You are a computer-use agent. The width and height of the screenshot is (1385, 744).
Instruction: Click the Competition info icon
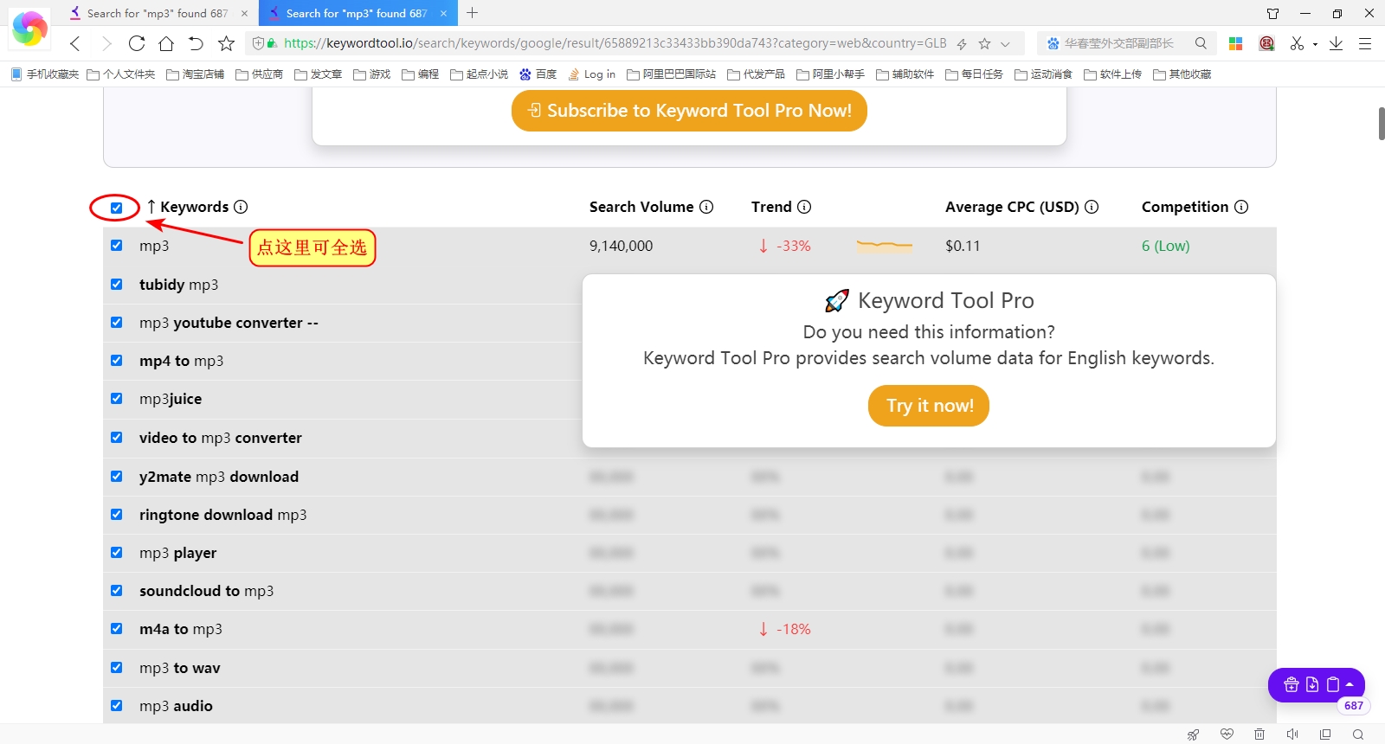point(1241,207)
